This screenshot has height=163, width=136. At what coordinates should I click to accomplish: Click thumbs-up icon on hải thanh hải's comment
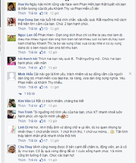tap(41, 68)
